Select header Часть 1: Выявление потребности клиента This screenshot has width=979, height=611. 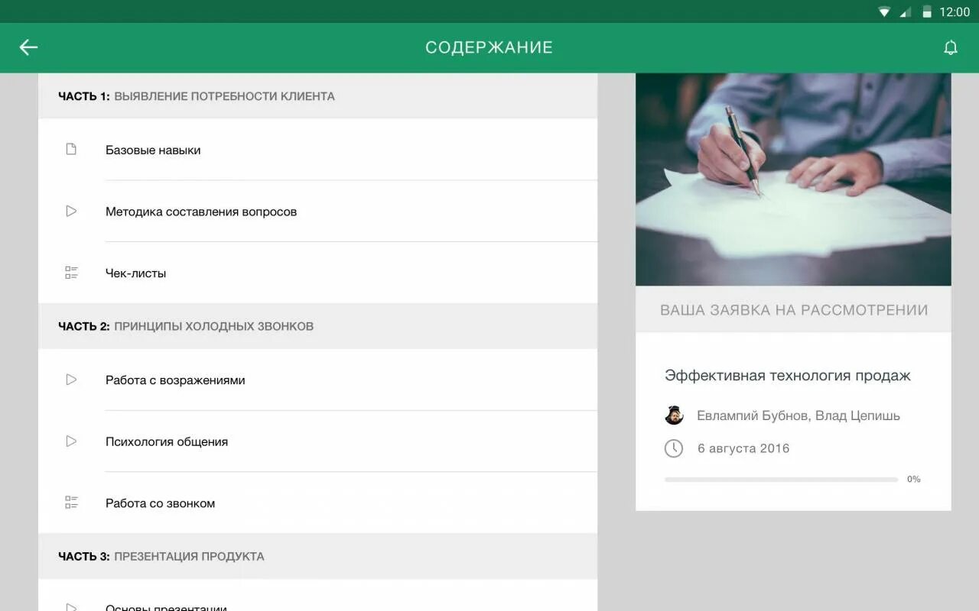click(317, 96)
